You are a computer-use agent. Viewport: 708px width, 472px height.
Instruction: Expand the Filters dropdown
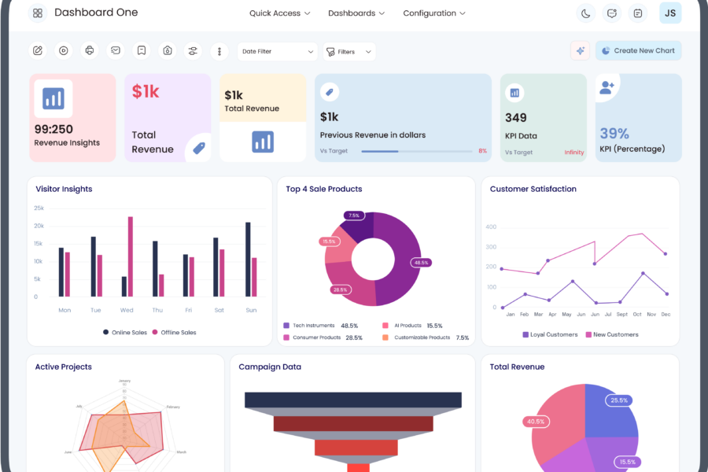click(x=349, y=52)
